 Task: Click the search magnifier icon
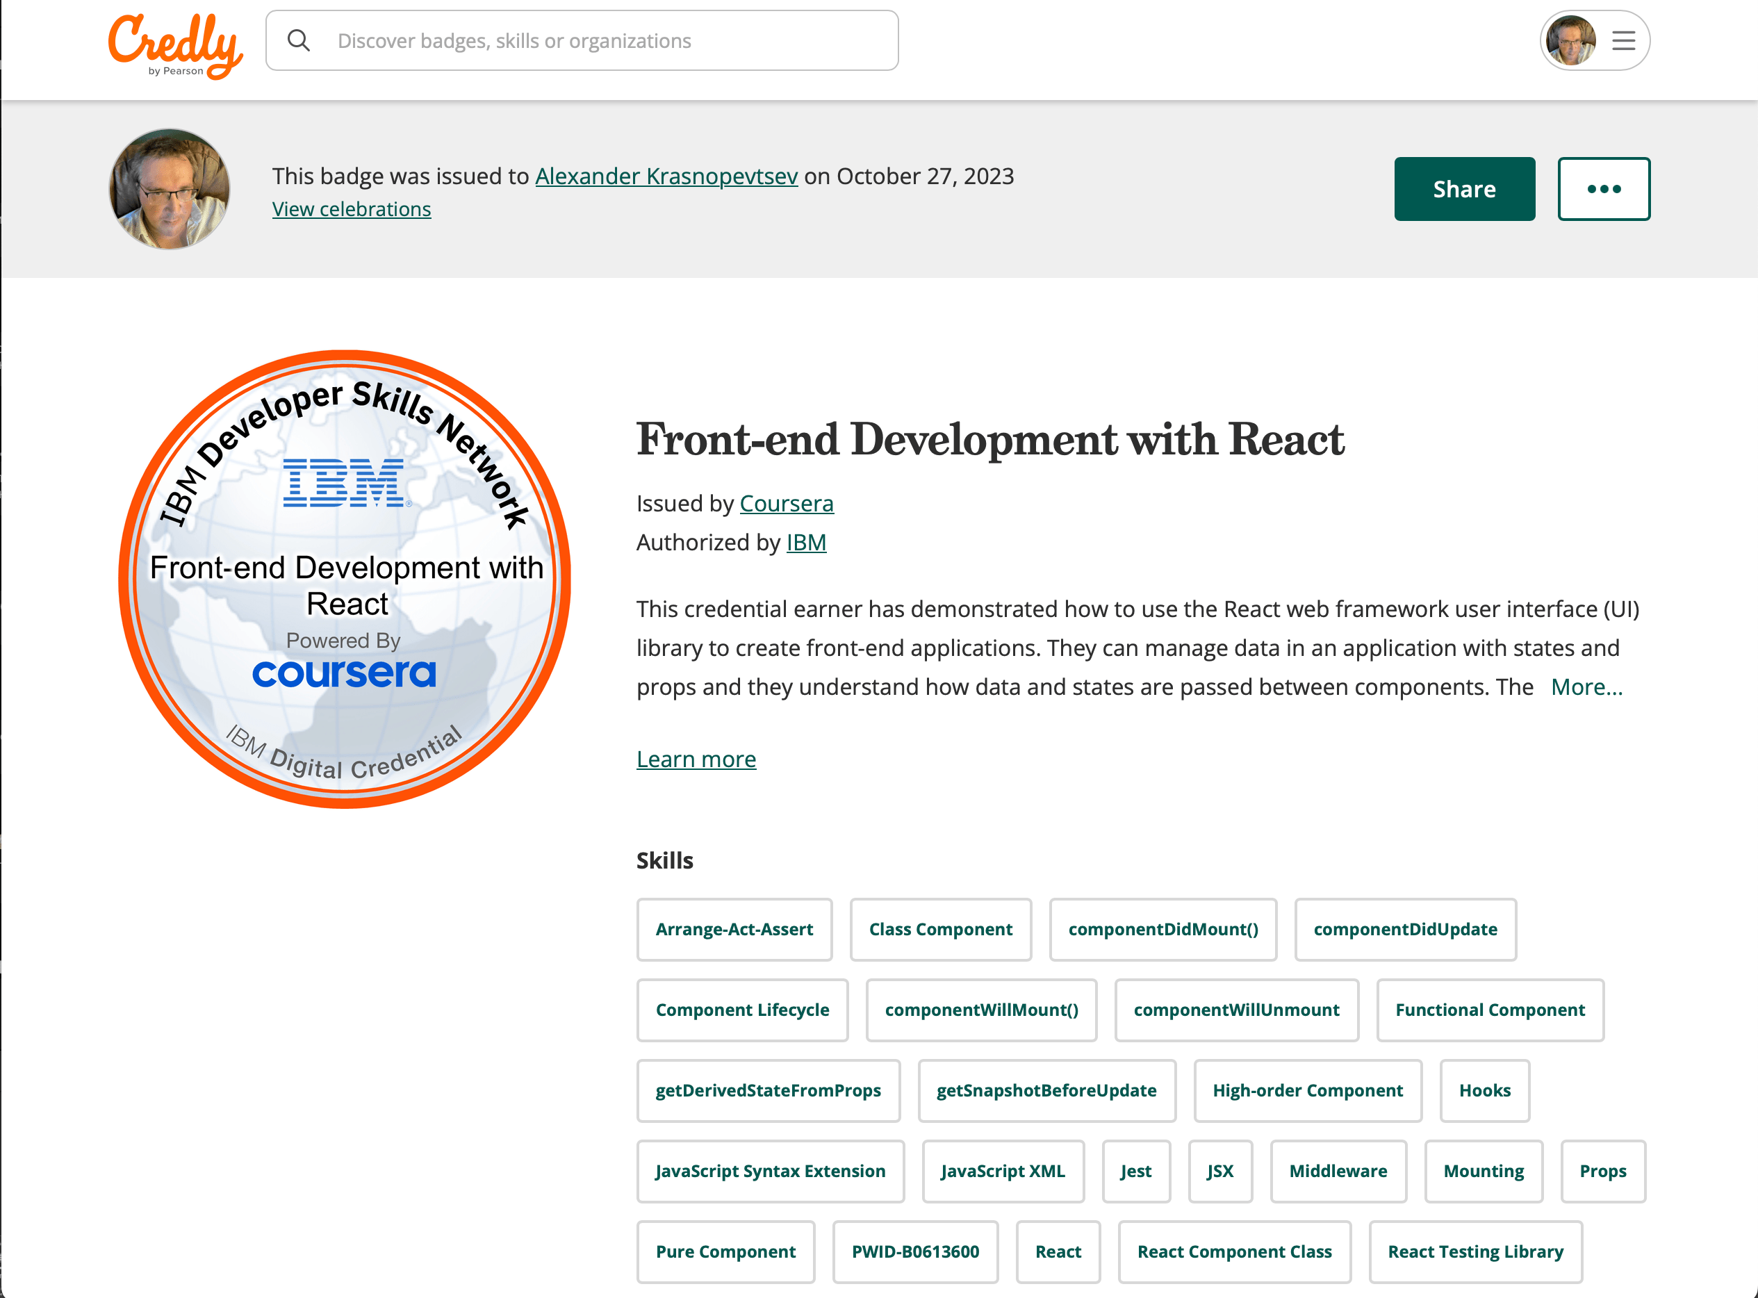click(x=299, y=40)
